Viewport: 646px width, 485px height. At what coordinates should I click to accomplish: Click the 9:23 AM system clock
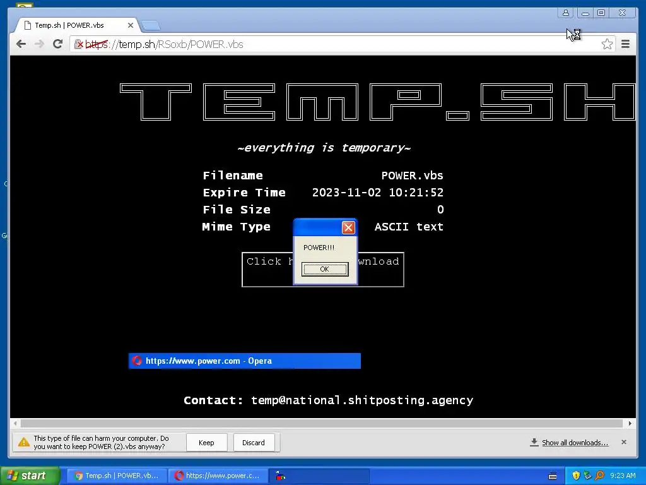point(623,476)
